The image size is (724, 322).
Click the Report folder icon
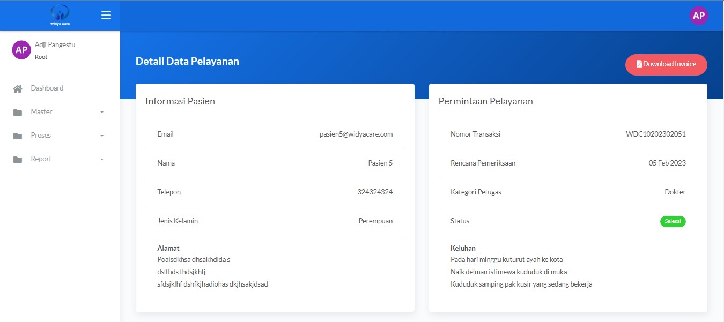click(18, 159)
